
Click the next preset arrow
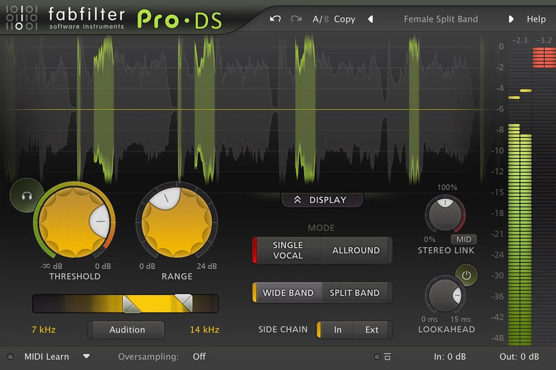coord(511,19)
